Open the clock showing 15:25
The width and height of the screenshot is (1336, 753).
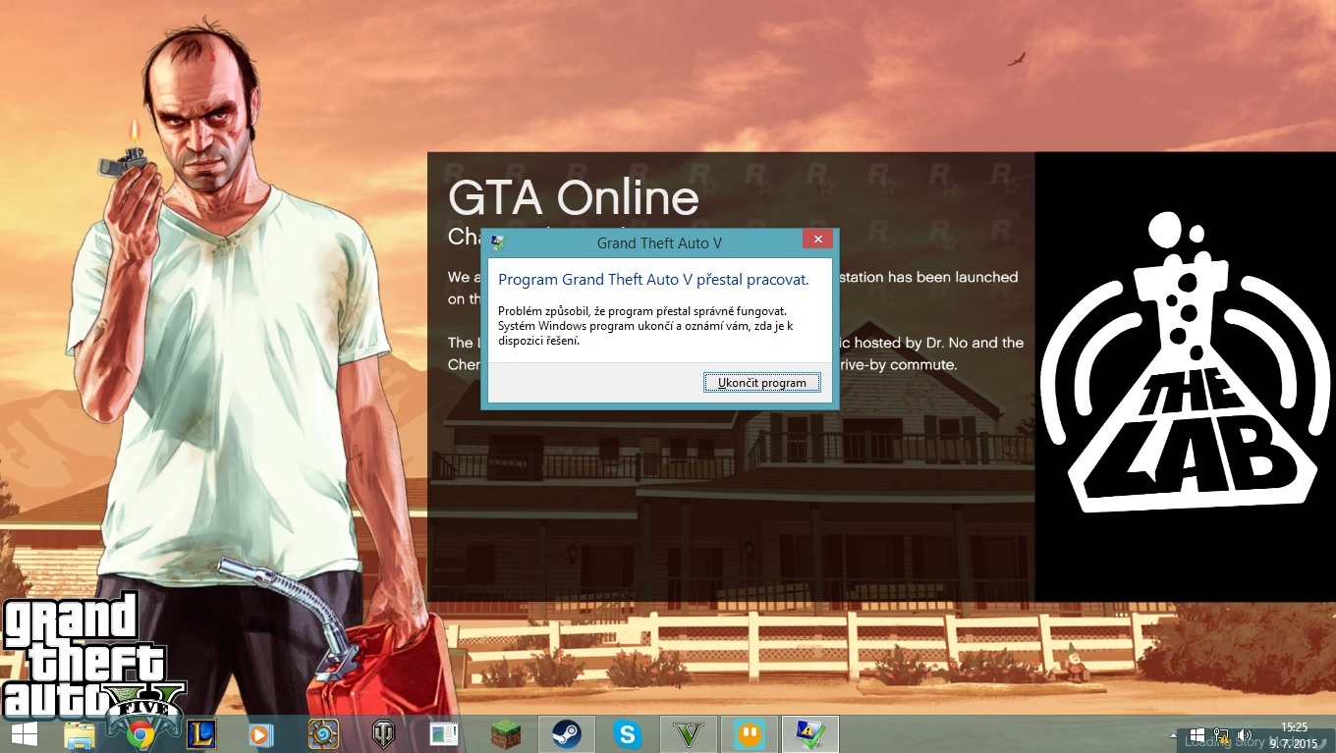coord(1295,735)
